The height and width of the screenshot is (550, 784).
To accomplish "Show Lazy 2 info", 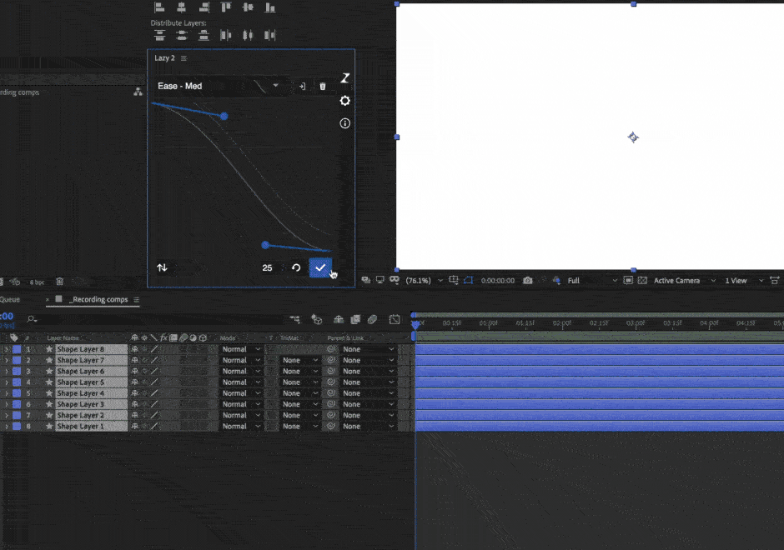I will point(345,123).
